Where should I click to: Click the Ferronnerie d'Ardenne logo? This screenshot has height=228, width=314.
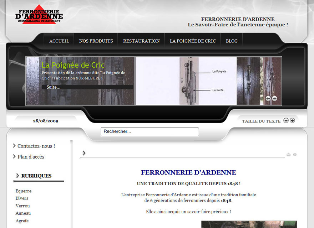39,15
